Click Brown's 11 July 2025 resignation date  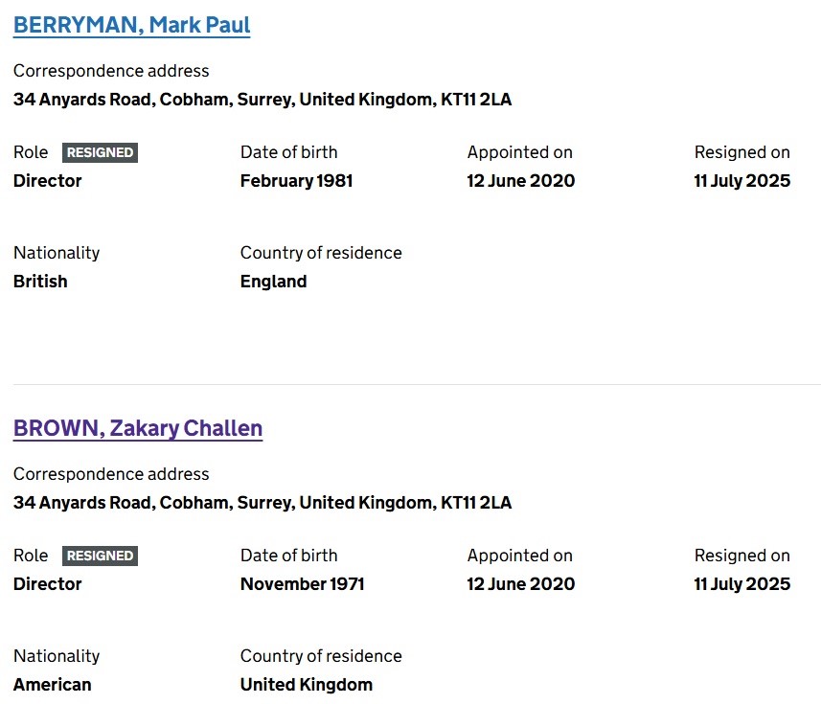[741, 584]
